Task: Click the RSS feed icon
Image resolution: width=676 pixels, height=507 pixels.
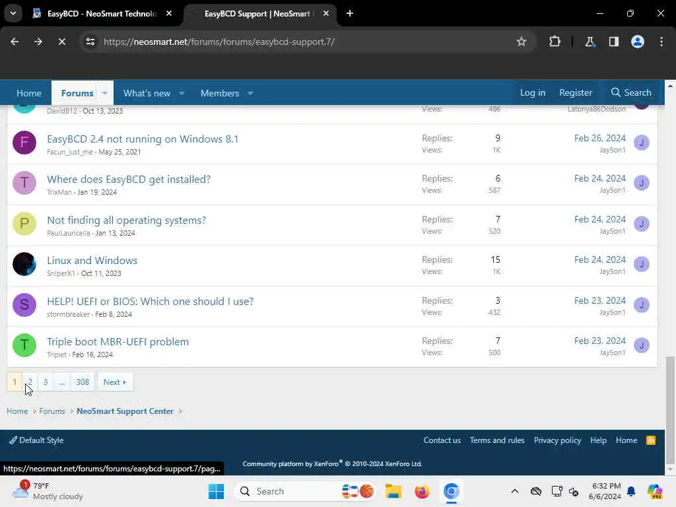Action: tap(651, 440)
